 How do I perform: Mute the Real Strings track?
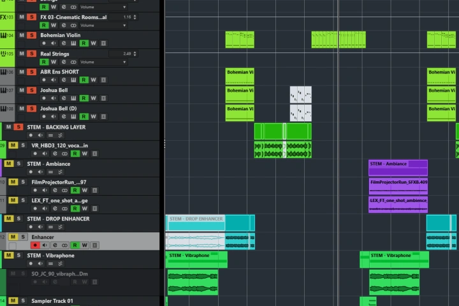pyautogui.click(x=21, y=54)
